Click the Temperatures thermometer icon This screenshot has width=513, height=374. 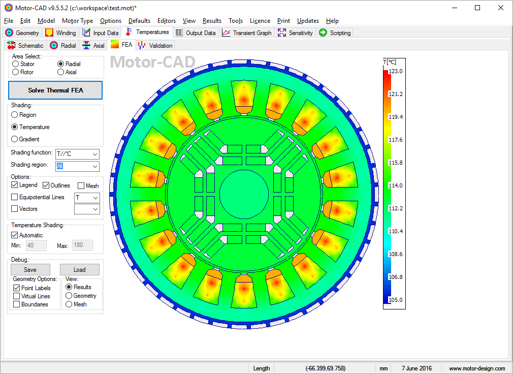(129, 32)
